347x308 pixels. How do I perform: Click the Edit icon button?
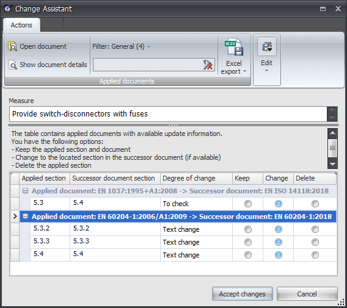point(267,47)
